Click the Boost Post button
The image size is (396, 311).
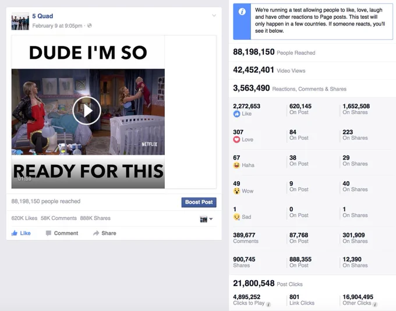199,202
